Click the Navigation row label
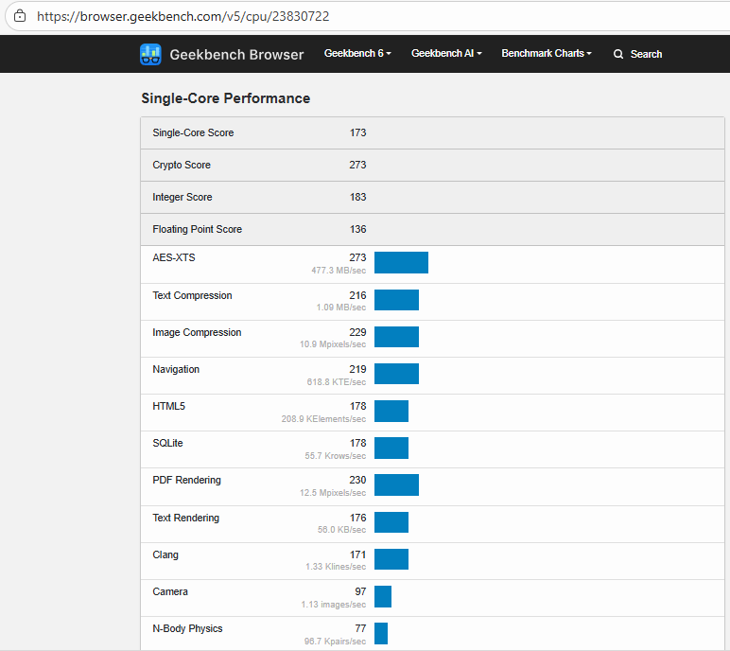 click(x=176, y=370)
